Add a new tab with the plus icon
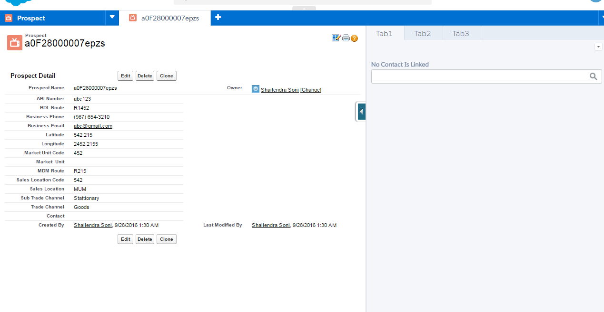The image size is (604, 312). [x=218, y=18]
